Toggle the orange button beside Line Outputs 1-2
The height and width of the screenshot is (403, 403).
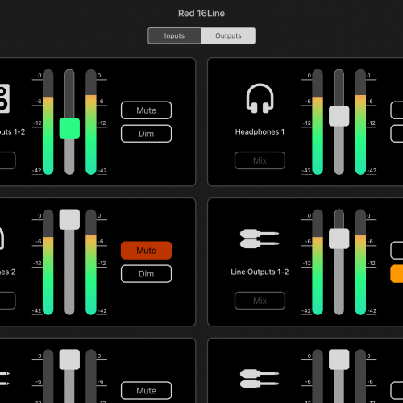coord(397,274)
